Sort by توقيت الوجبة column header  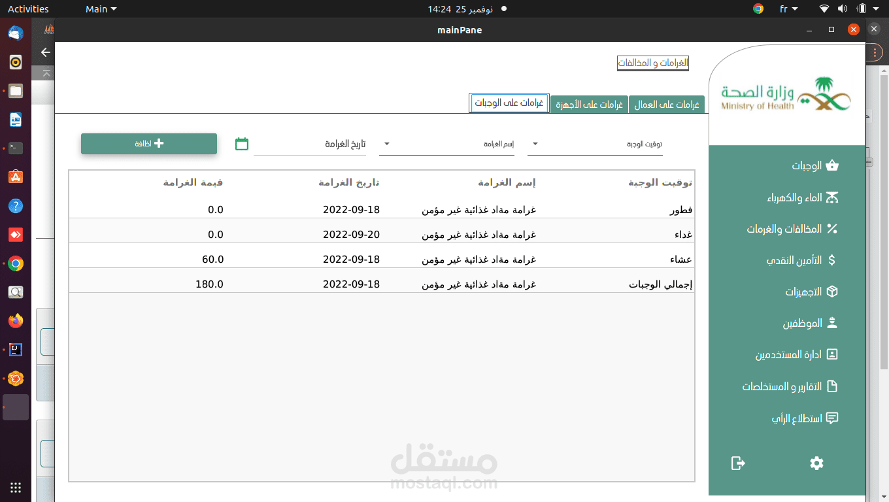click(x=660, y=183)
